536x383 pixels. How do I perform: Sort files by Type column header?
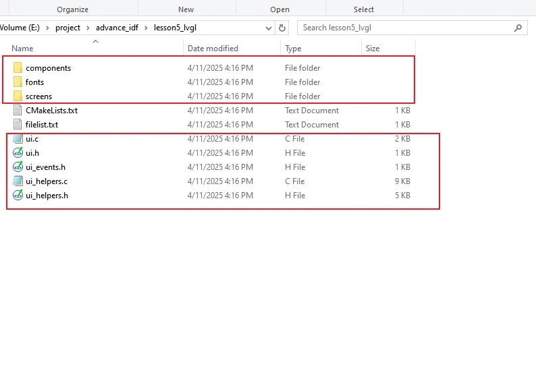click(x=293, y=49)
